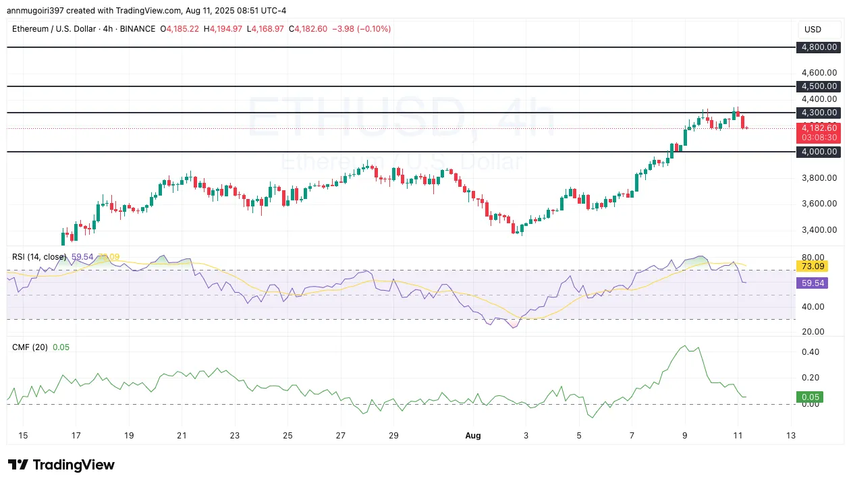The height and width of the screenshot is (485, 851).
Task: Click the annmugoiri397 attribution text
Action: 36,10
